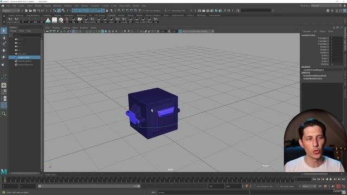Redo action in status line

click(43, 10)
